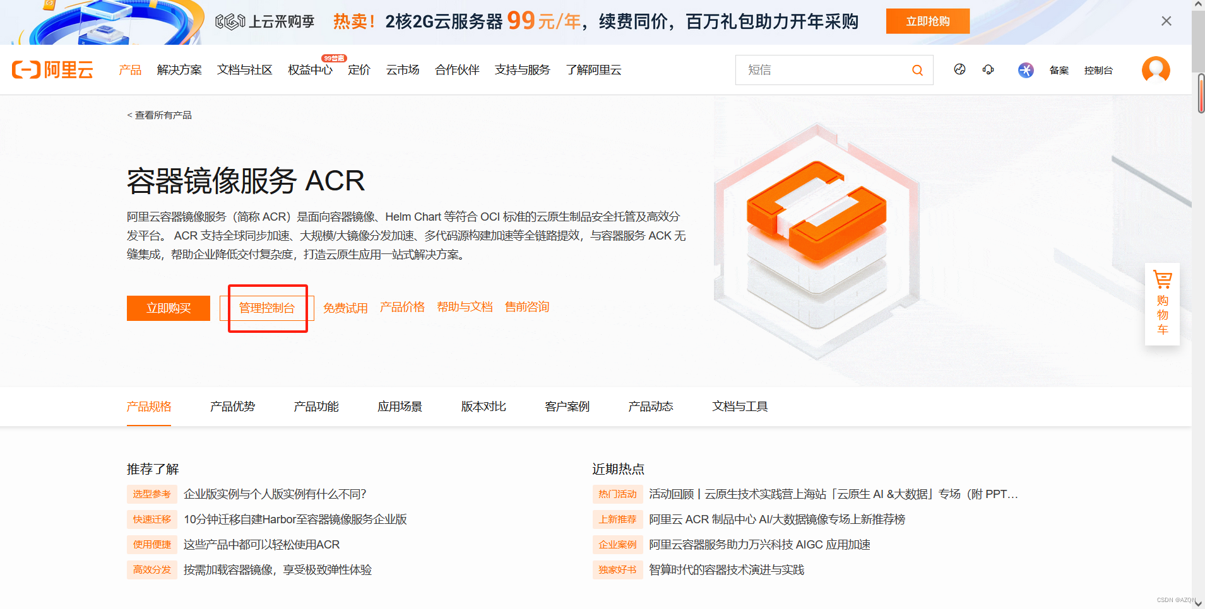Click the 控制台 header link
The height and width of the screenshot is (609, 1205).
(x=1098, y=71)
